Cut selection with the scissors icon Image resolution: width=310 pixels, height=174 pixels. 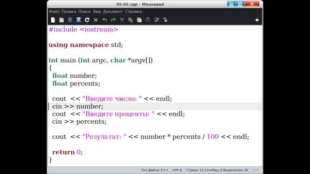[122, 20]
